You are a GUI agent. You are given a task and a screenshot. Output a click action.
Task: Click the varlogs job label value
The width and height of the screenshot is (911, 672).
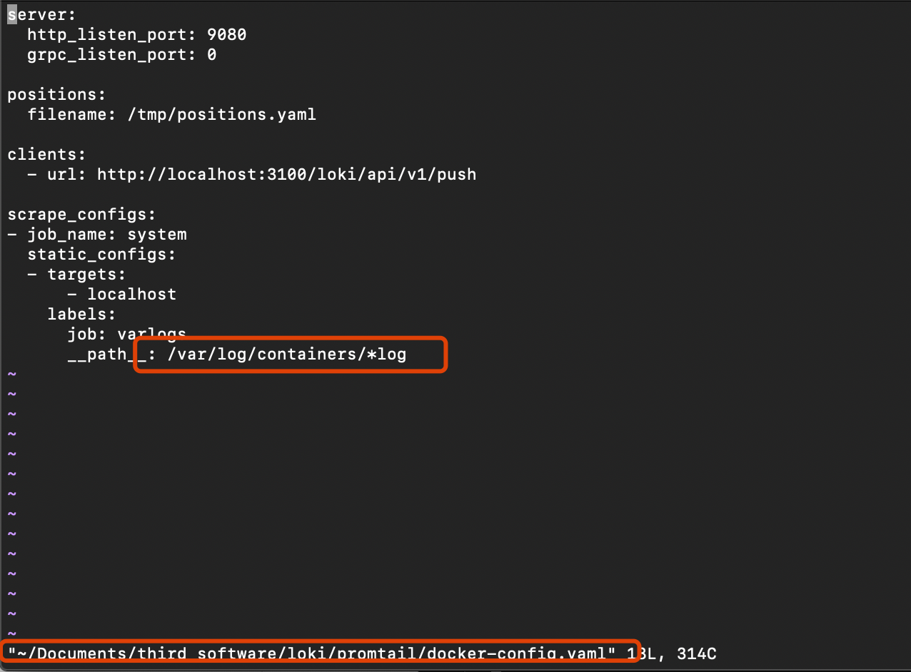151,335
